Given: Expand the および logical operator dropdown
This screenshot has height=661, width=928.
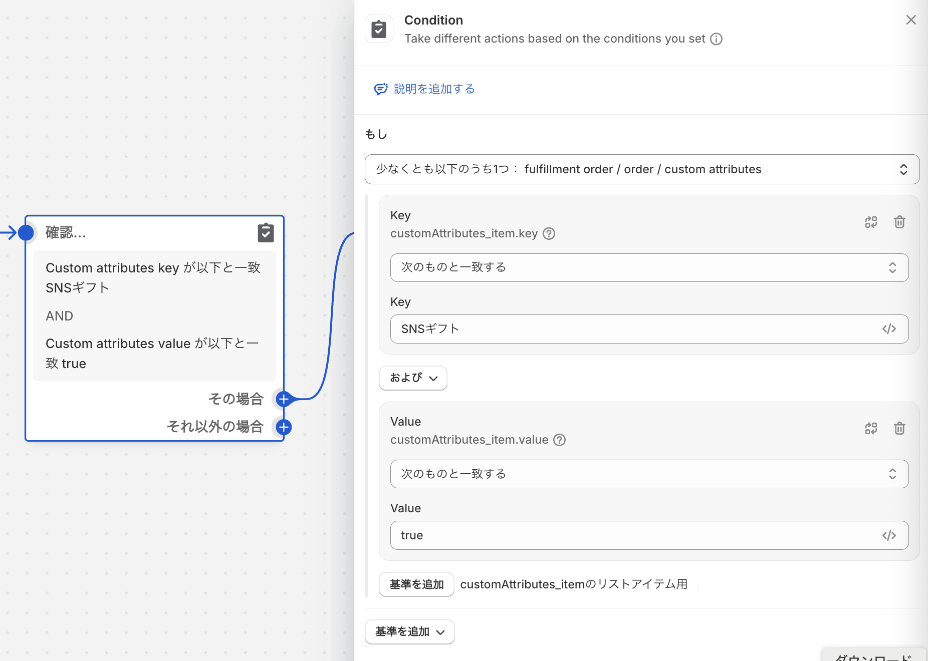Looking at the screenshot, I should click(x=413, y=378).
